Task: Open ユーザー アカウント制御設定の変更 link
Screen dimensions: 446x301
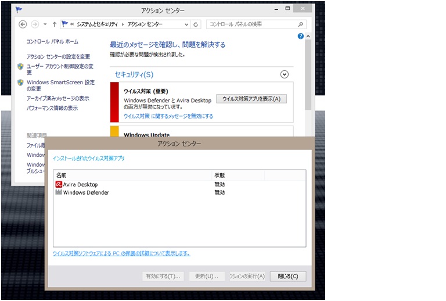Action: (60, 69)
